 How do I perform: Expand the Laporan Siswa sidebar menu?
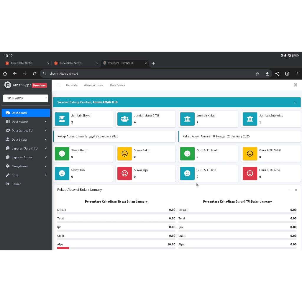pyautogui.click(x=26, y=157)
